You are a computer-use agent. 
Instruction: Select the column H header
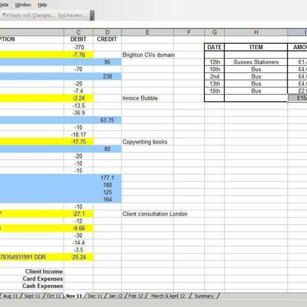257,32
